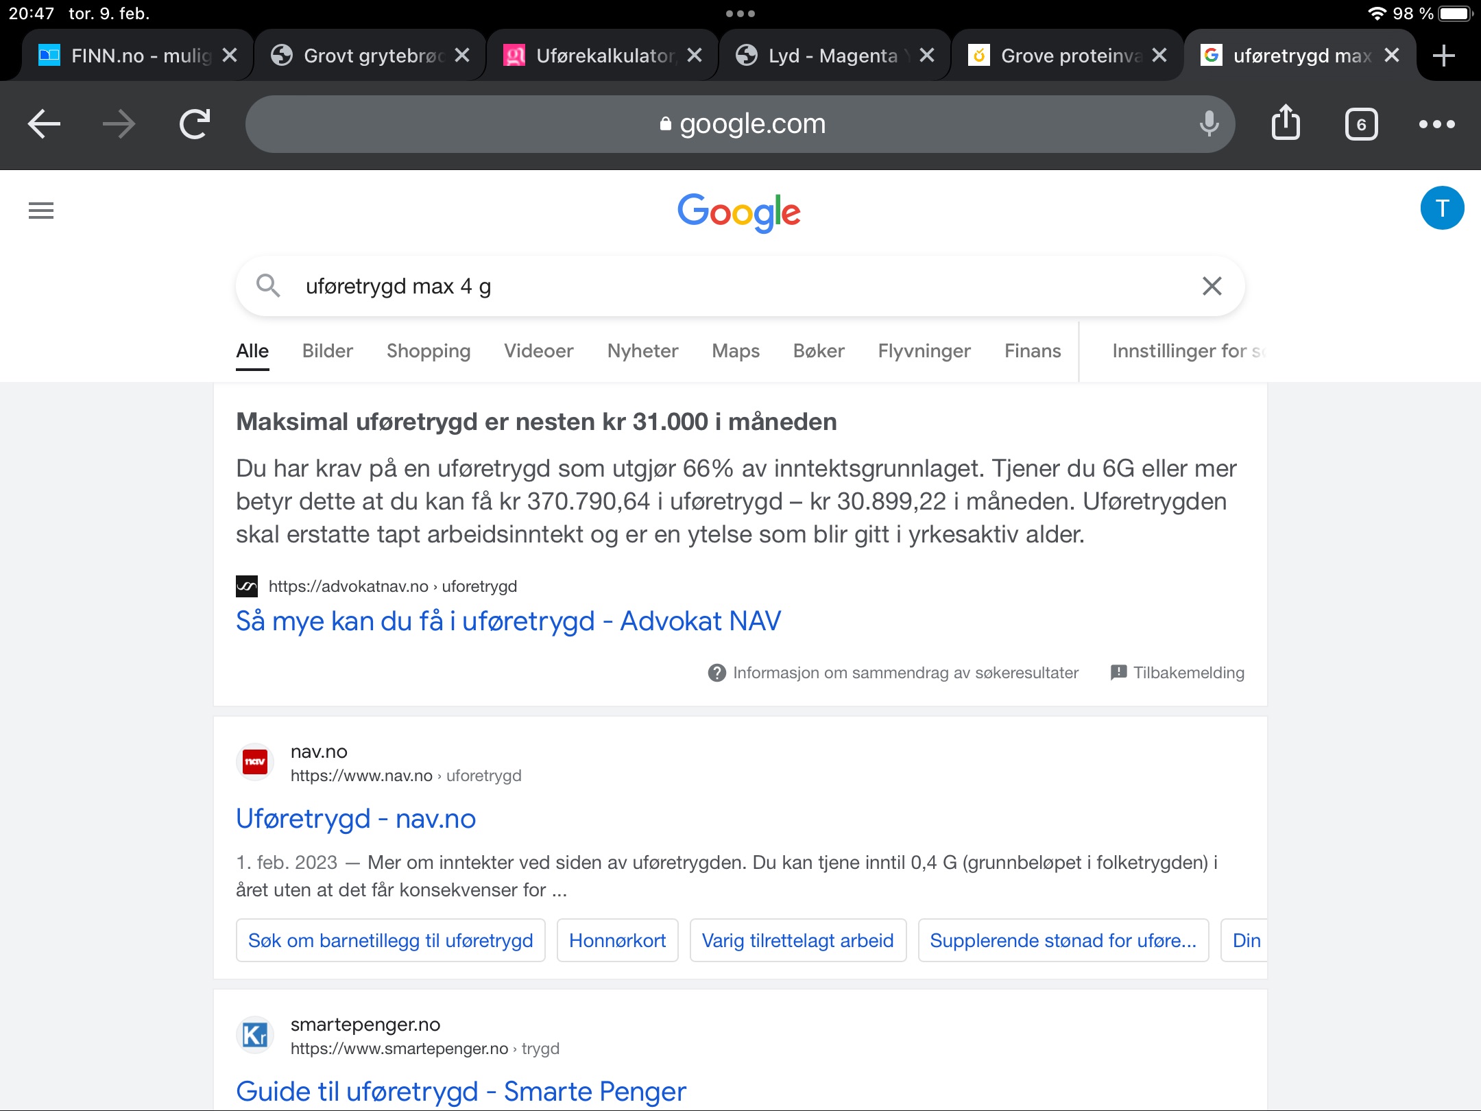Open the Uføretrygd - nav.no result
The width and height of the screenshot is (1481, 1111).
356,819
